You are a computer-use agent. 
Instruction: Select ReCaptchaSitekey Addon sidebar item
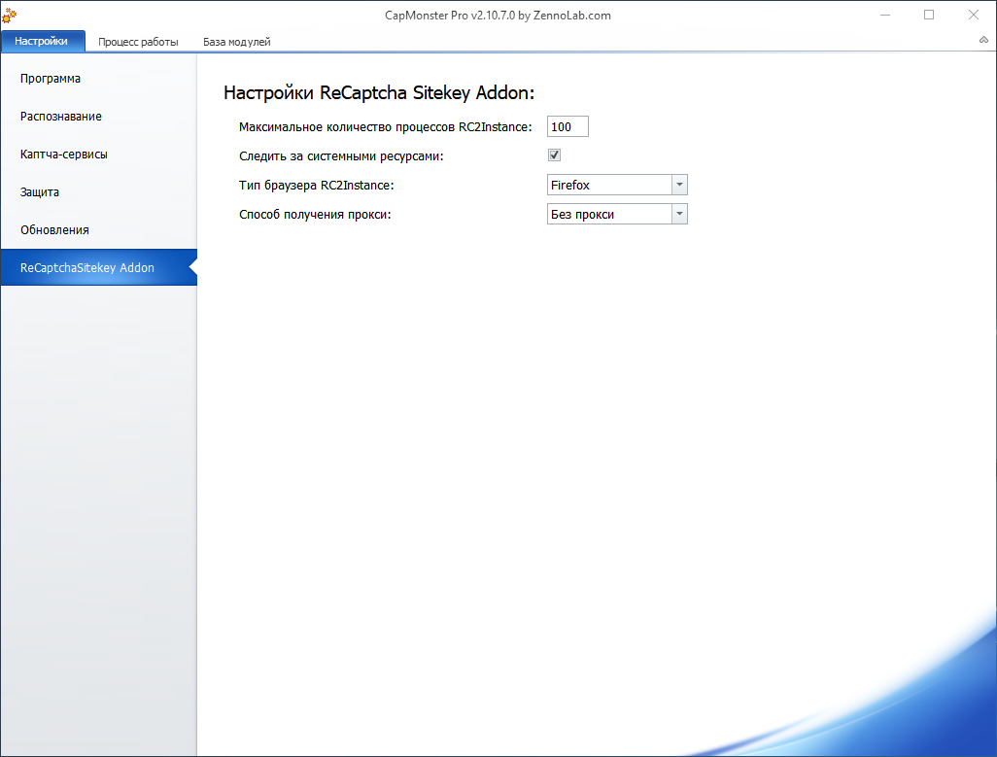tap(98, 267)
